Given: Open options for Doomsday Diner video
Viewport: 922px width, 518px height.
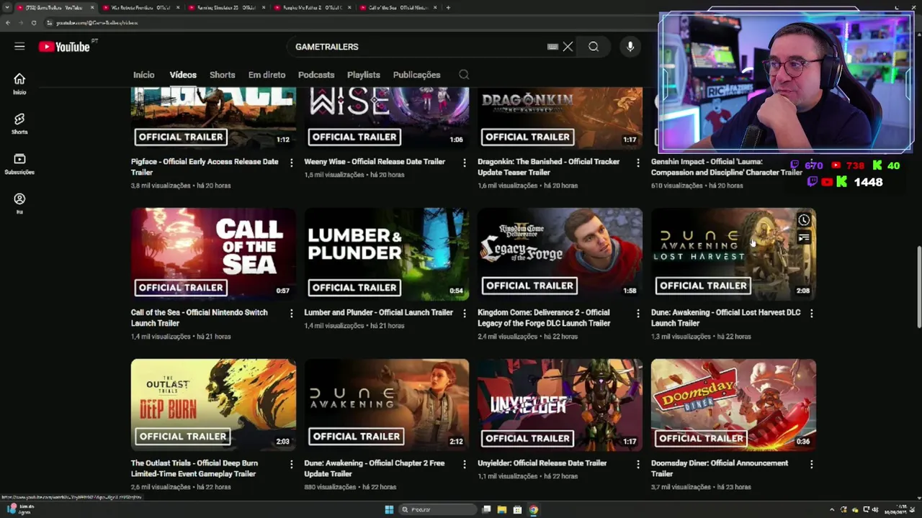Looking at the screenshot, I should pyautogui.click(x=811, y=465).
